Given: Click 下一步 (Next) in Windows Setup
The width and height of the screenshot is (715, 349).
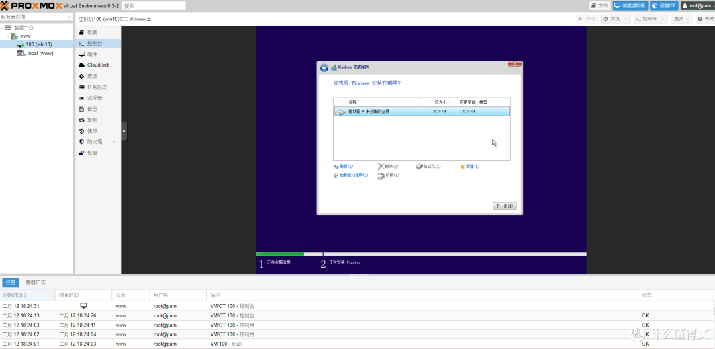Looking at the screenshot, I should point(504,206).
